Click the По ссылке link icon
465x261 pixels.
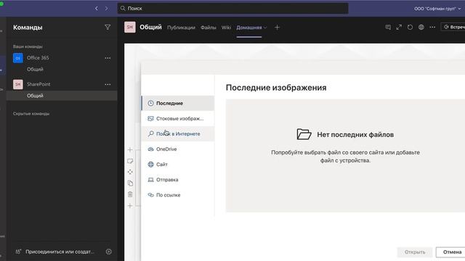(150, 195)
